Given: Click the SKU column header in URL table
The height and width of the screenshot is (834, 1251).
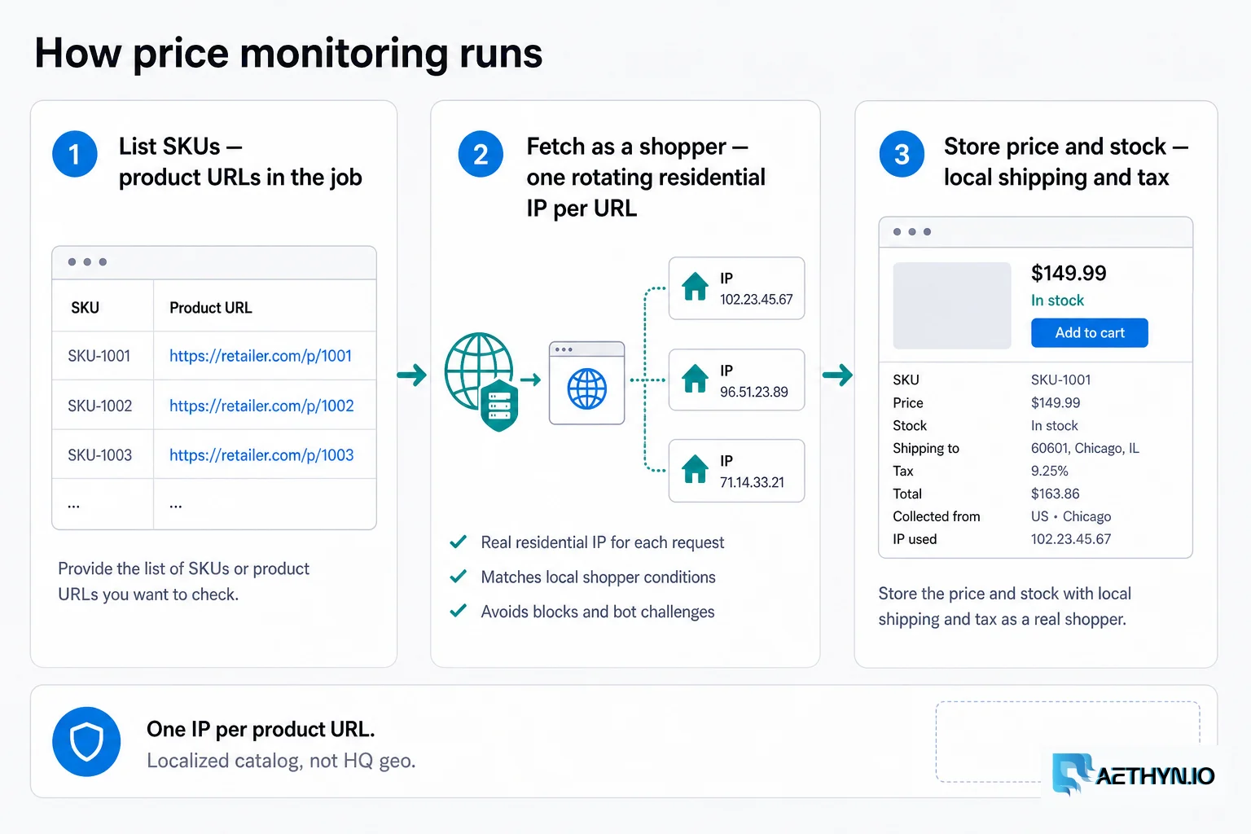Looking at the screenshot, I should [x=86, y=308].
